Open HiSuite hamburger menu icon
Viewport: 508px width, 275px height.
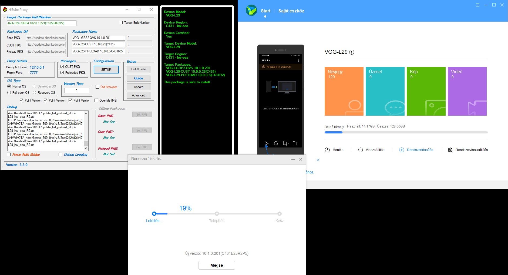(x=478, y=5)
